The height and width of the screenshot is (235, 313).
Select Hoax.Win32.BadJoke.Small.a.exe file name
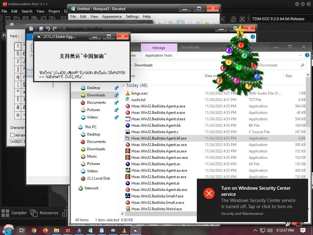coord(158,203)
